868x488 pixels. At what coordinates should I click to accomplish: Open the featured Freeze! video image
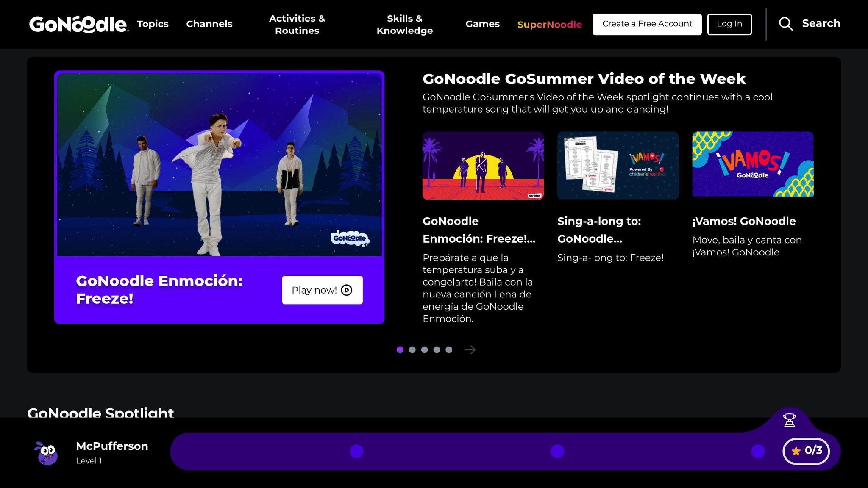coord(219,164)
